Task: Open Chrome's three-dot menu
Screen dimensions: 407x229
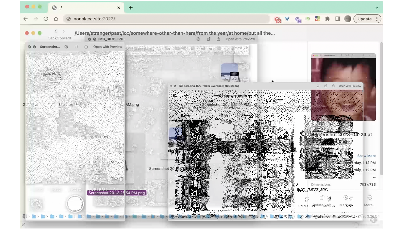Action: pyautogui.click(x=377, y=19)
